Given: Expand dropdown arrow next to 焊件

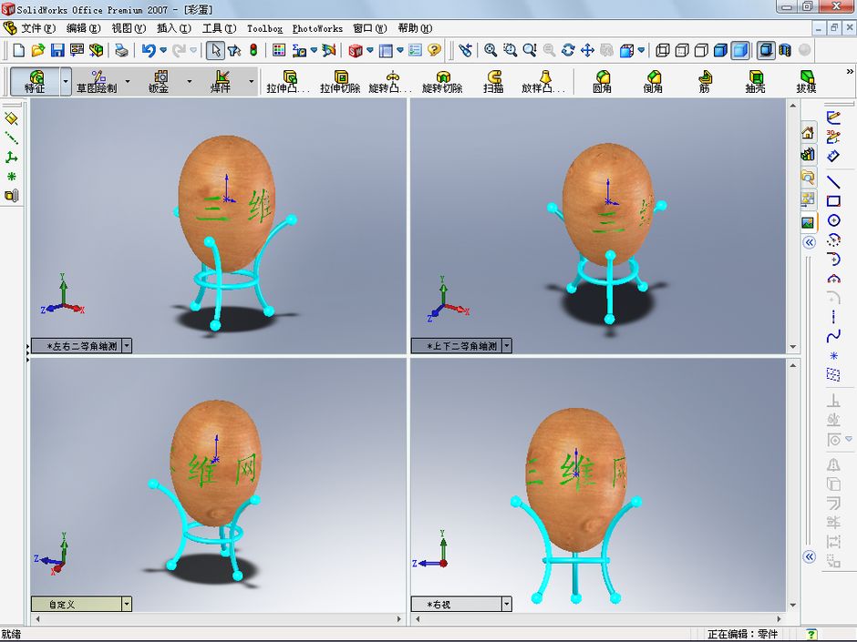Looking at the screenshot, I should tap(252, 81).
